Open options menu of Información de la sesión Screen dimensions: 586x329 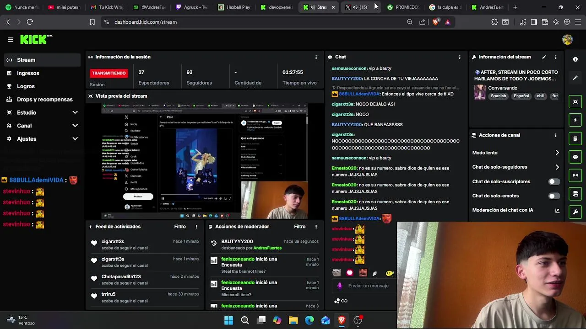point(316,57)
